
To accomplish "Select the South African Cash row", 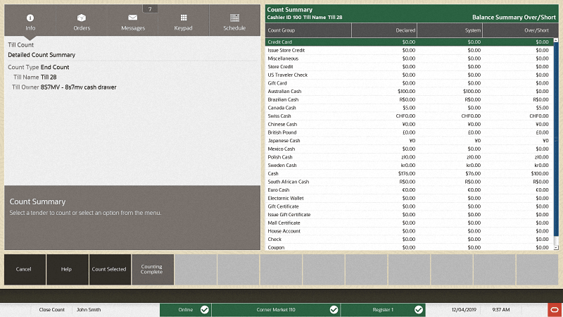I will [410, 182].
